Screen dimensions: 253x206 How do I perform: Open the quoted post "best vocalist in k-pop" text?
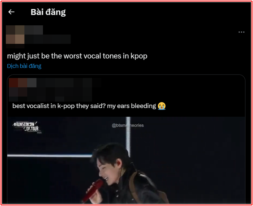[x=84, y=106]
